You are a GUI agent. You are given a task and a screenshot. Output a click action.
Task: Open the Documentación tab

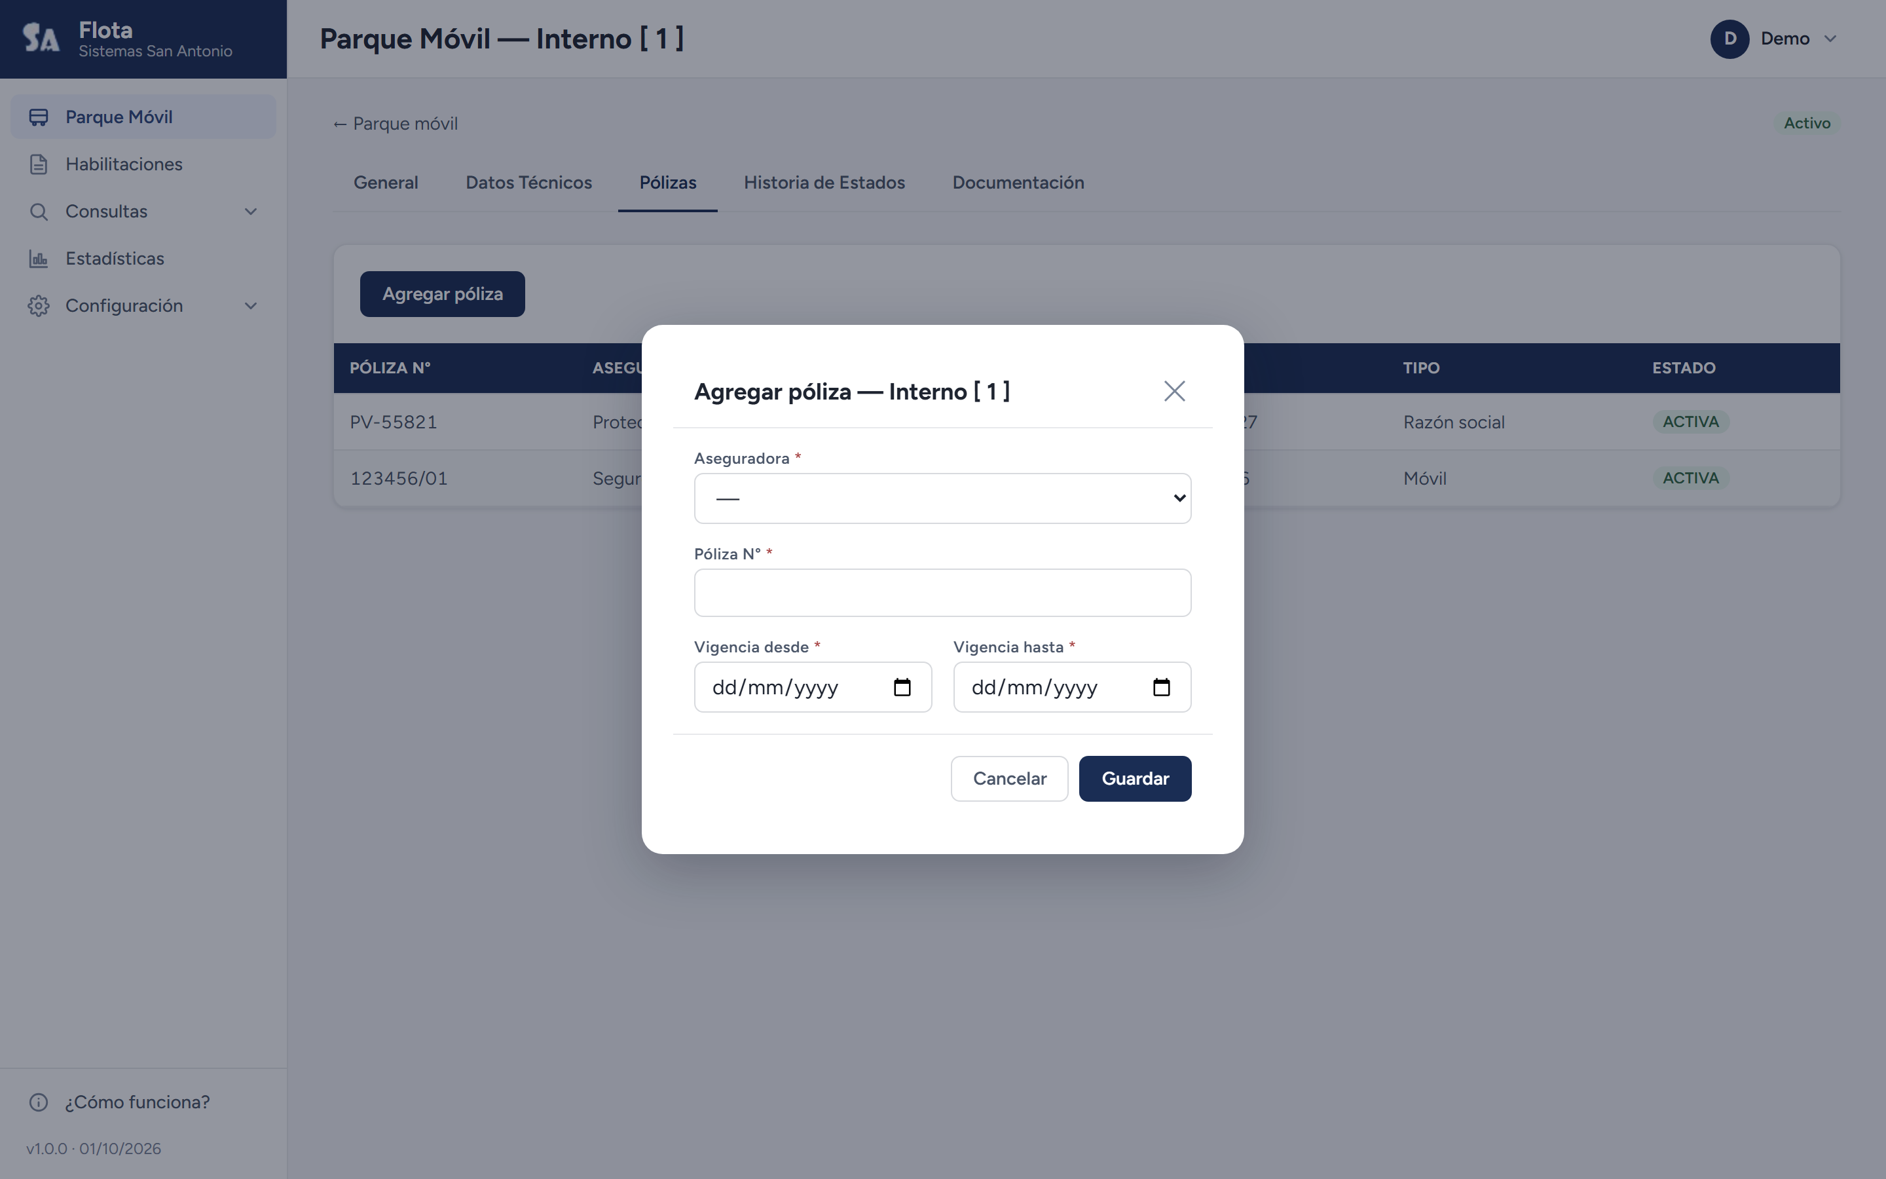tap(1018, 183)
